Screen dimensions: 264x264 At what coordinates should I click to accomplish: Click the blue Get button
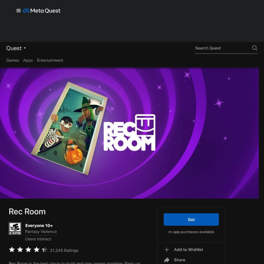click(x=191, y=219)
